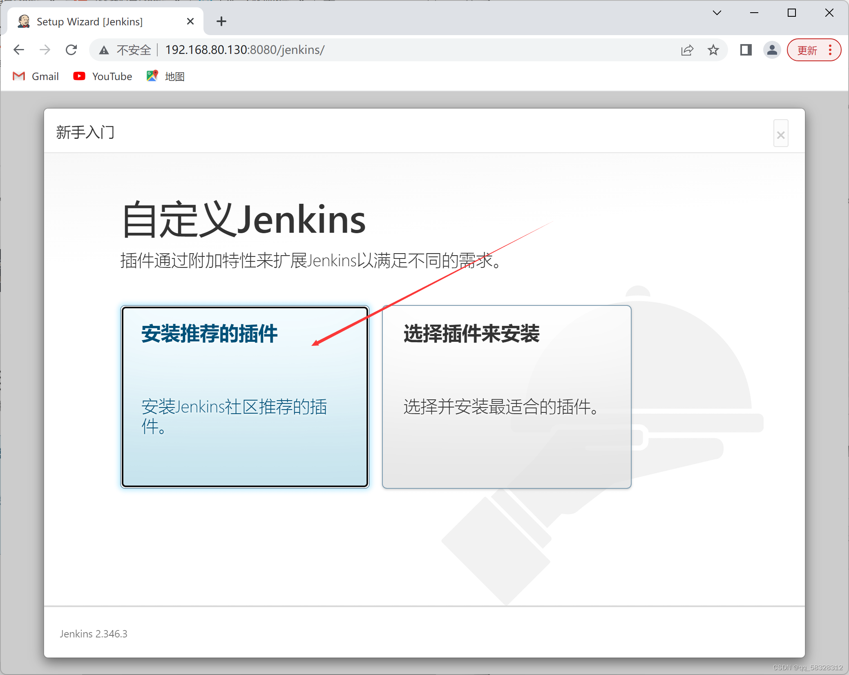This screenshot has height=675, width=849.
Task: Open the Gmail bookmark
Action: (36, 76)
